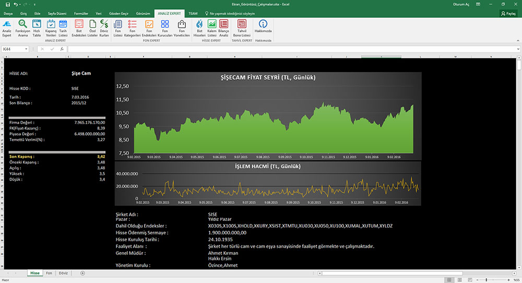
Task: Open the undo history dropdown arrow
Action: [20, 4]
